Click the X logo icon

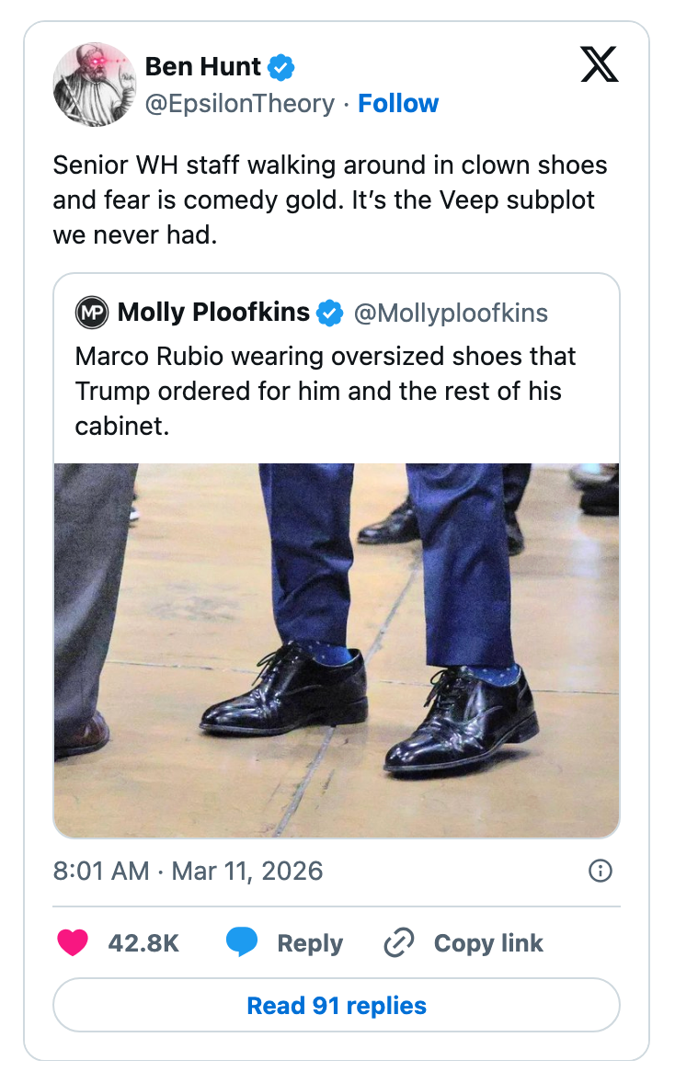601,65
